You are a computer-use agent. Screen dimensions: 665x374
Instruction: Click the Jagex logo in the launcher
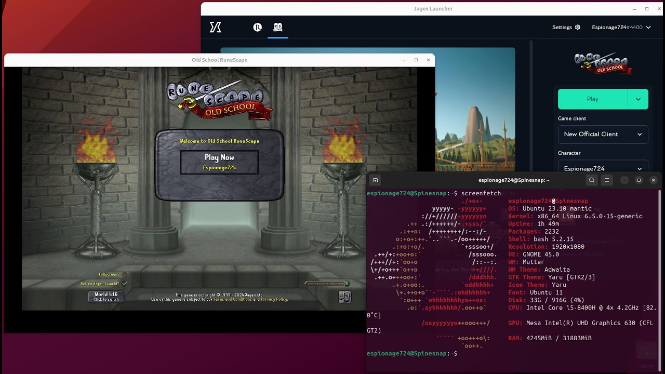coord(216,28)
